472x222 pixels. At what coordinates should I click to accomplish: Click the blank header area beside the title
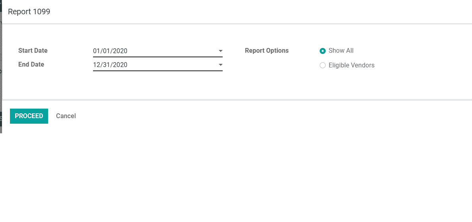tap(239, 12)
